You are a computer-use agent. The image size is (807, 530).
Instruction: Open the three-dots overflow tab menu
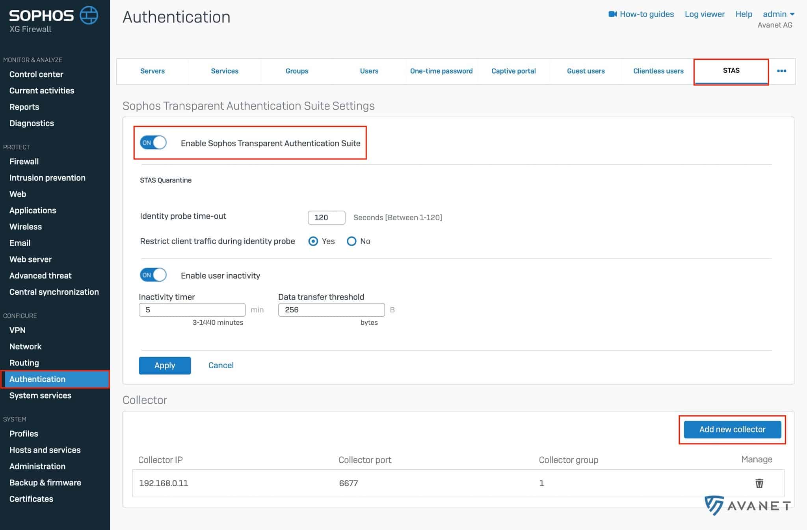(x=781, y=71)
